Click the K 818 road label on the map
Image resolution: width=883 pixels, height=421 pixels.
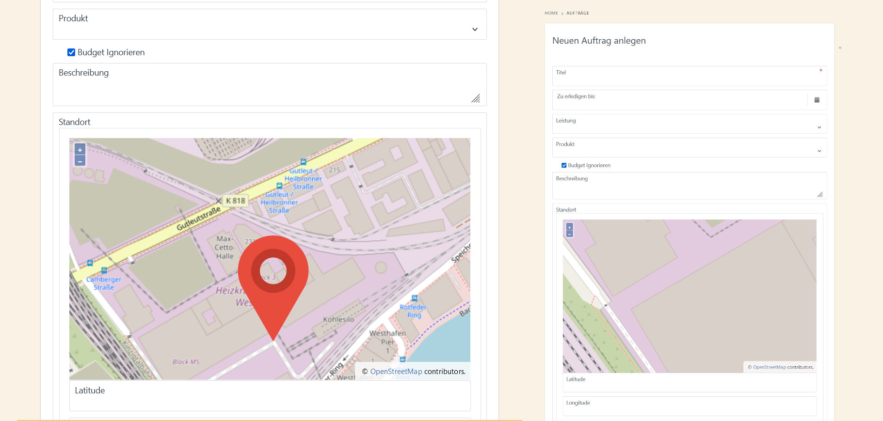coord(236,201)
